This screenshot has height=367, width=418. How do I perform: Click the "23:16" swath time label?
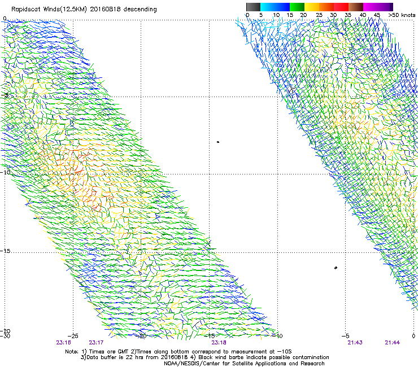tap(63, 343)
